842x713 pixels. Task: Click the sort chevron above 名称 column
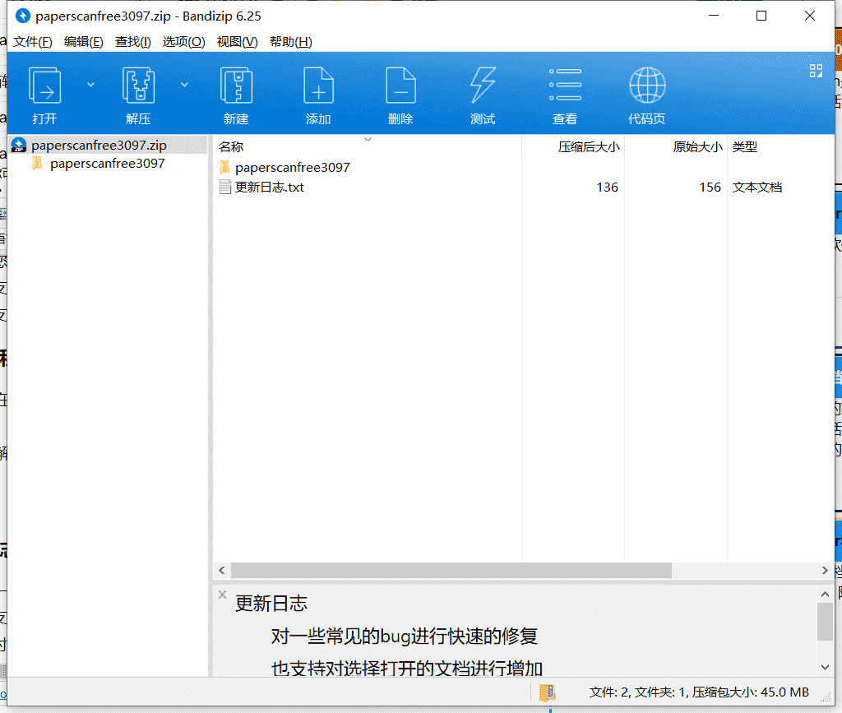point(368,139)
